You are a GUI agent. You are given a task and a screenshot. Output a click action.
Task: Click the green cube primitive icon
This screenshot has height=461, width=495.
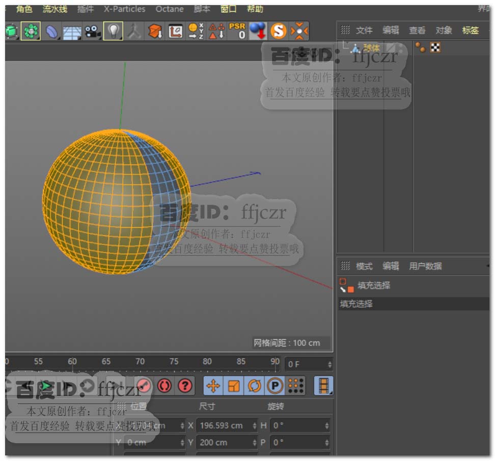tap(11, 31)
